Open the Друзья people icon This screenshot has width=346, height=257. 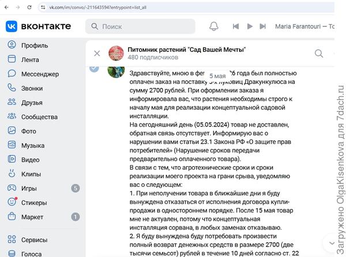pyautogui.click(x=12, y=102)
